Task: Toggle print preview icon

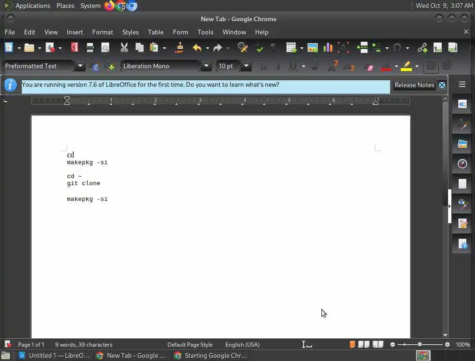Action: pos(105,48)
